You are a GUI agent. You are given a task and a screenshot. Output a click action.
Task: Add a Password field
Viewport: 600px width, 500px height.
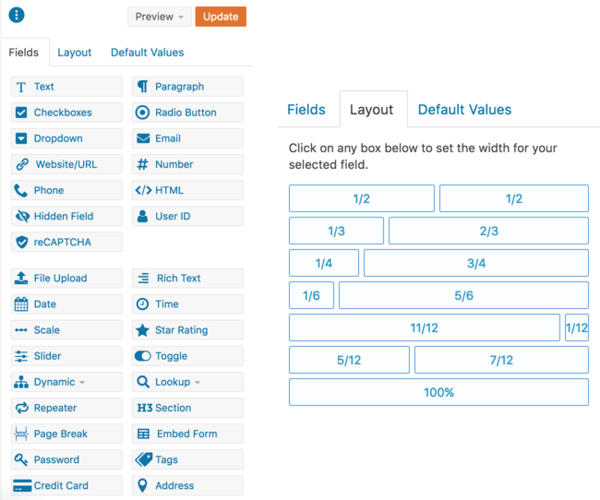[66, 459]
